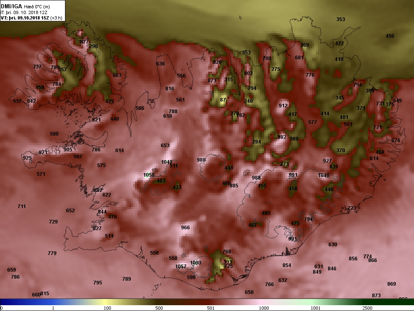Viewport: 414px width, 311px height.
Task: Click the '580' value on the map
Action: [54, 134]
